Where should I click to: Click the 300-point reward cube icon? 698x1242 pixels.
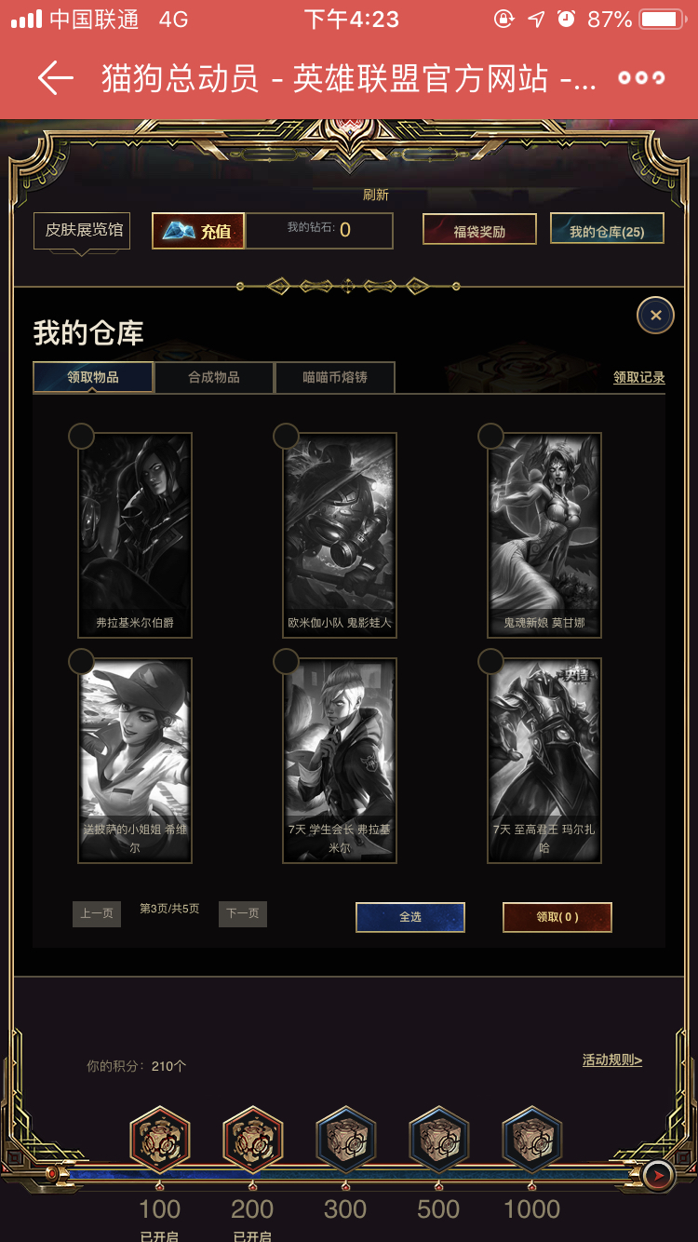(x=346, y=1138)
